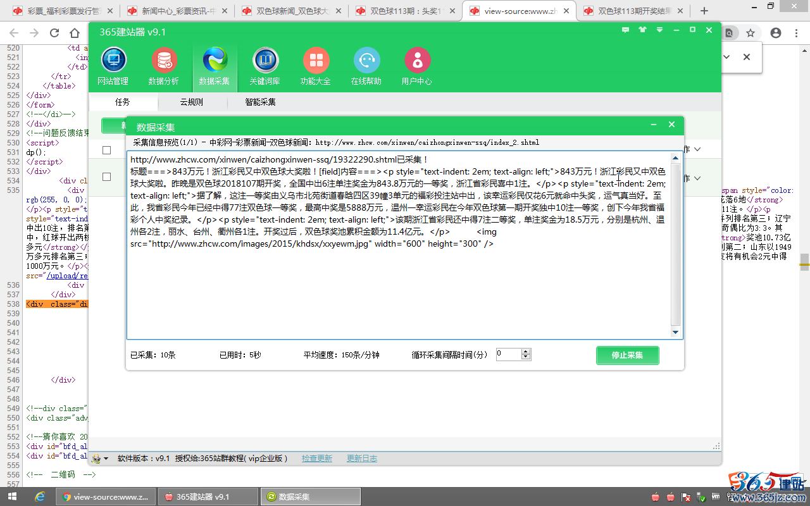Open the main menu triangle icon in 365建站器 title bar

click(x=659, y=30)
